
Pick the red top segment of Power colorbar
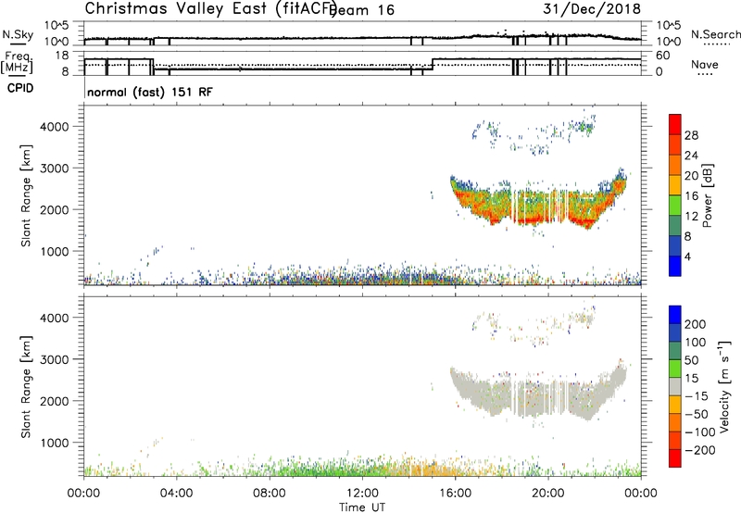[675, 125]
